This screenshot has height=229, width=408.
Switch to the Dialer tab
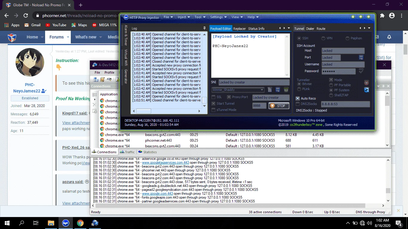310,29
